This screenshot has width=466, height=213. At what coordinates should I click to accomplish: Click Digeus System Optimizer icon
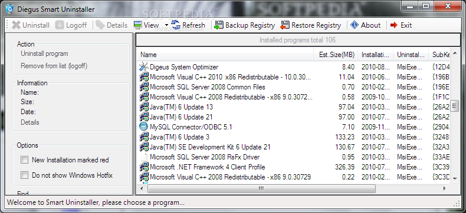click(144, 67)
